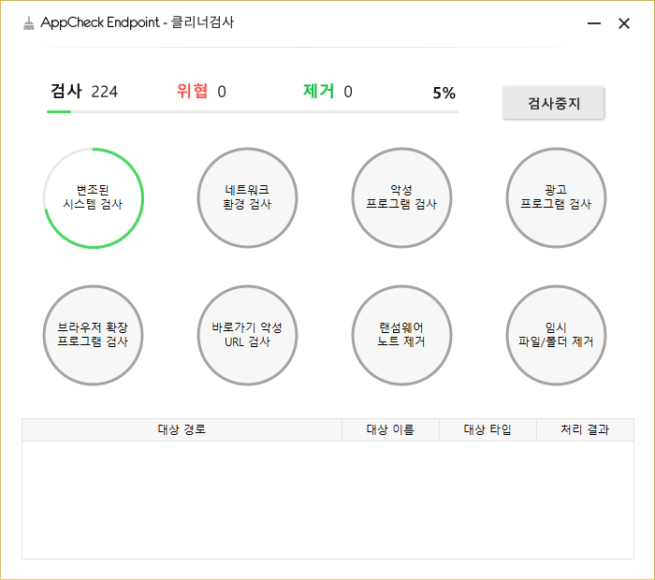Screen dimensions: 655x580
Task: Minimize the AppCheck cleaner window
Action: 594,23
